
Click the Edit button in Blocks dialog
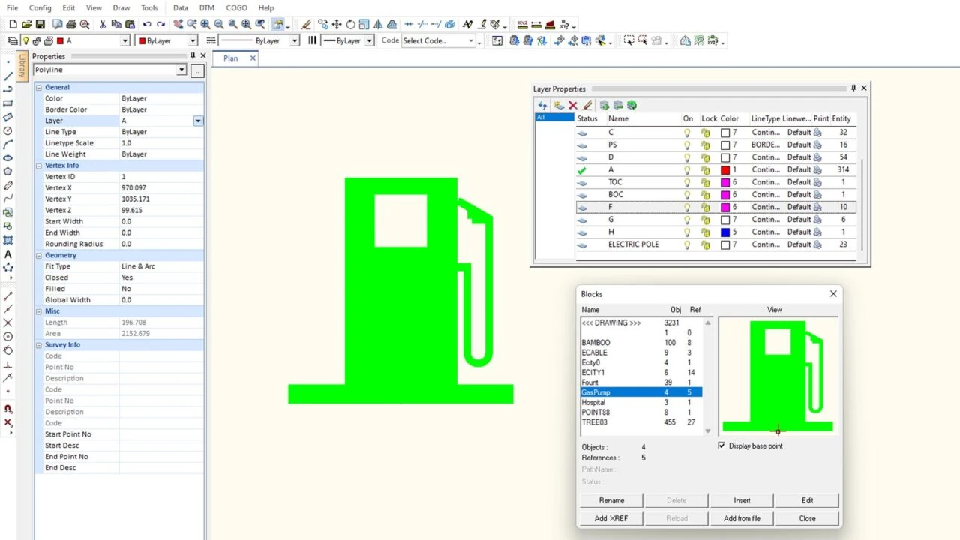(x=807, y=500)
